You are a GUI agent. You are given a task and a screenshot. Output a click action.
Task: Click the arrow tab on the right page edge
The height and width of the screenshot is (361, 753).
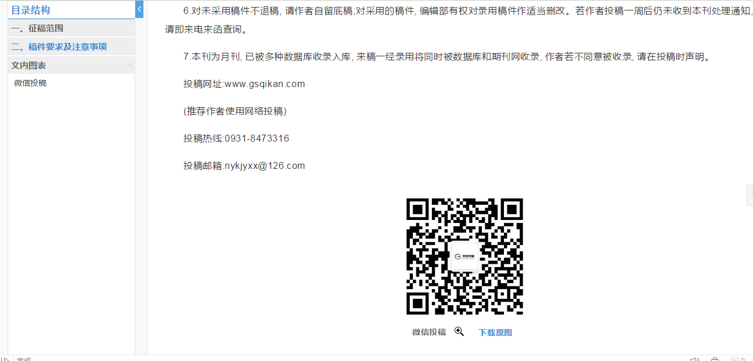click(750, 195)
